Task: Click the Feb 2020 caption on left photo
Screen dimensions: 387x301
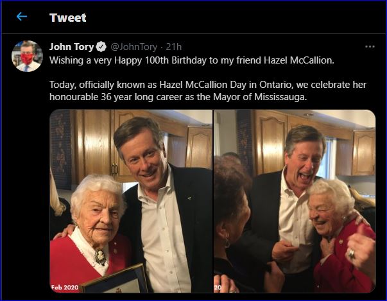Action: pyautogui.click(x=65, y=288)
